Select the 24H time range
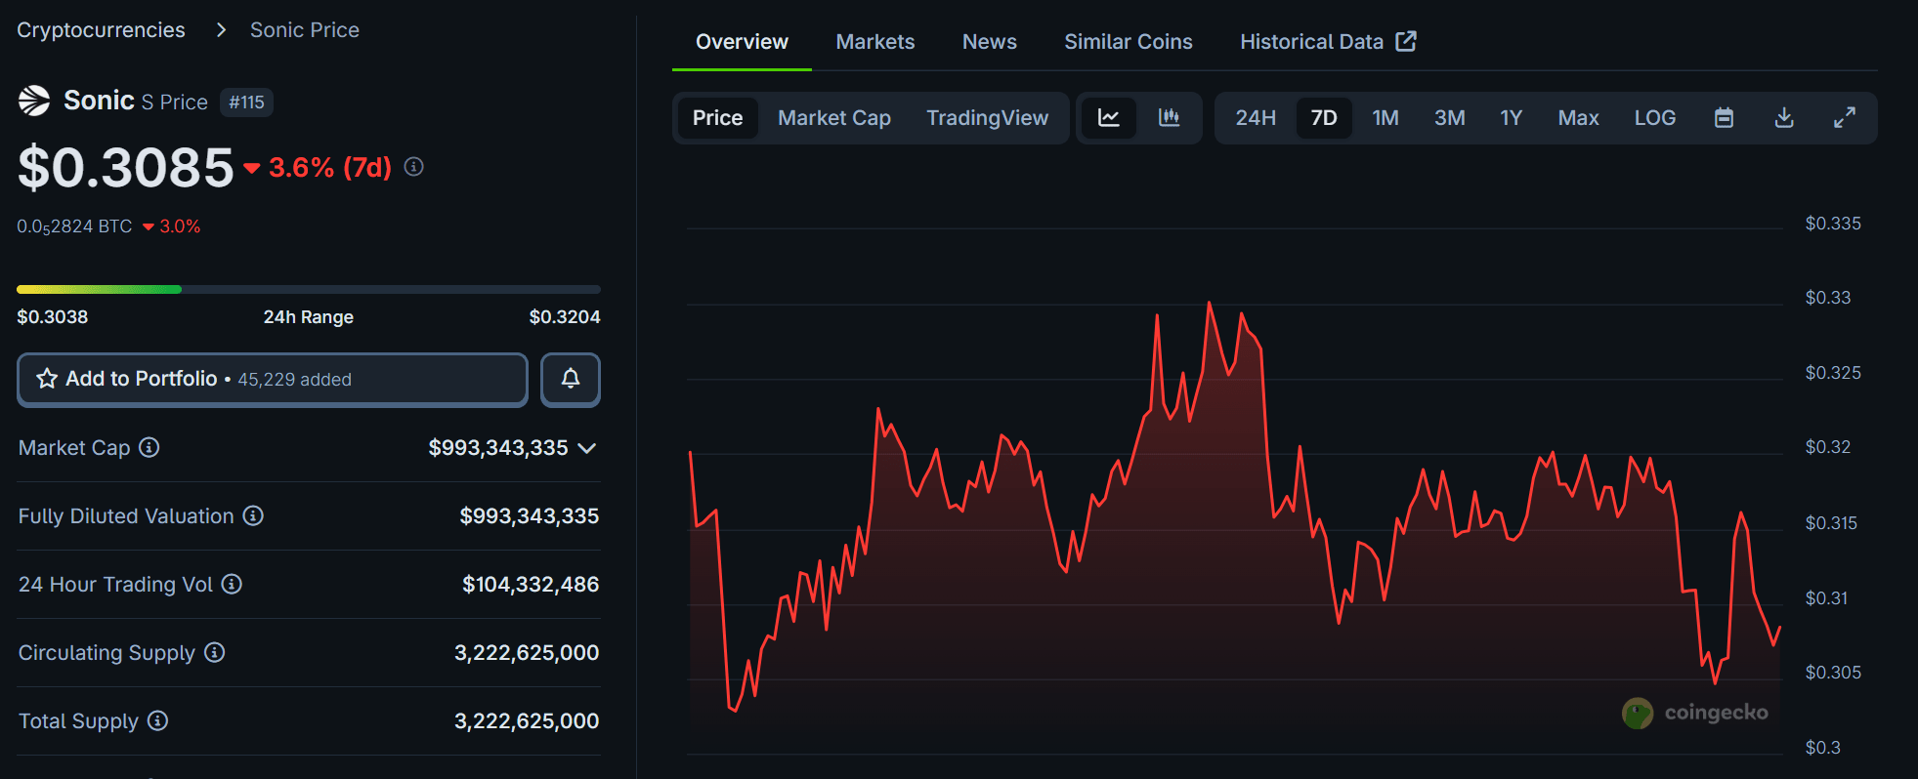 pos(1255,118)
